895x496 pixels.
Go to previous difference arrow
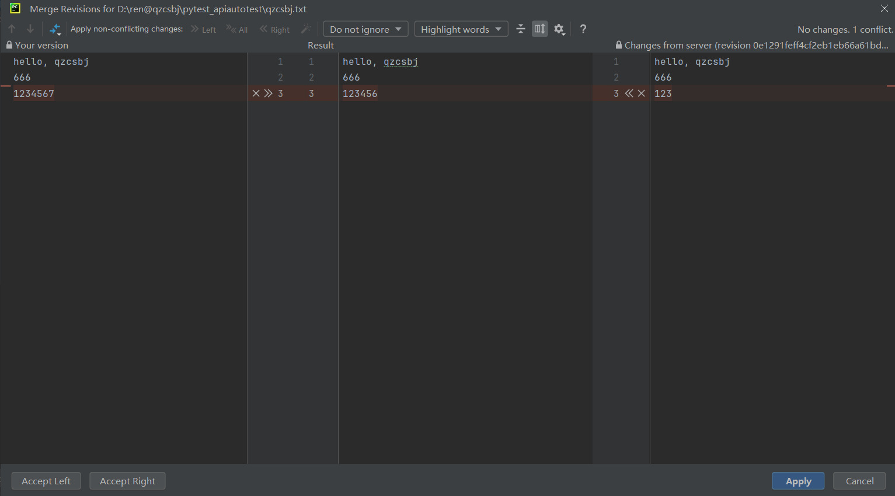tap(12, 29)
